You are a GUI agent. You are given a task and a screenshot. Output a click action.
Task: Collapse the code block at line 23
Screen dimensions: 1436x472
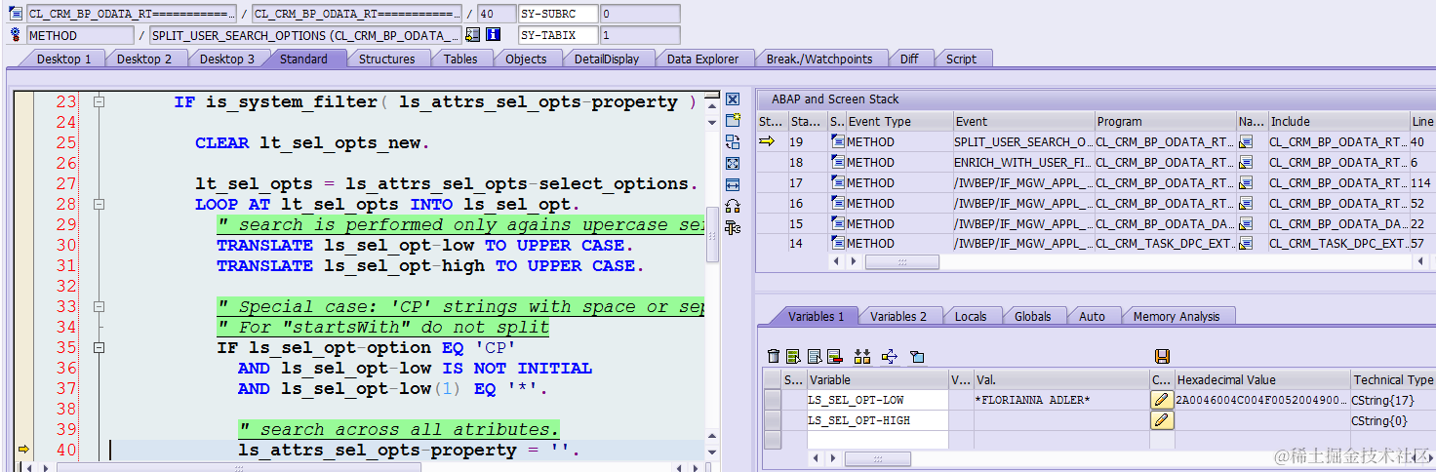[x=98, y=102]
